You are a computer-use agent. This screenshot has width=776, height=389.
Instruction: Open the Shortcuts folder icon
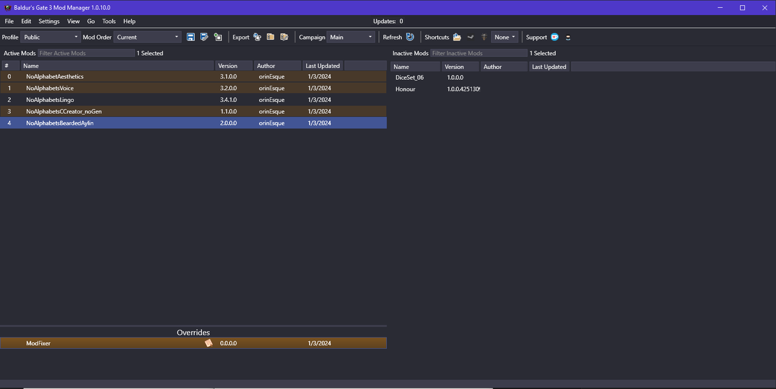457,37
